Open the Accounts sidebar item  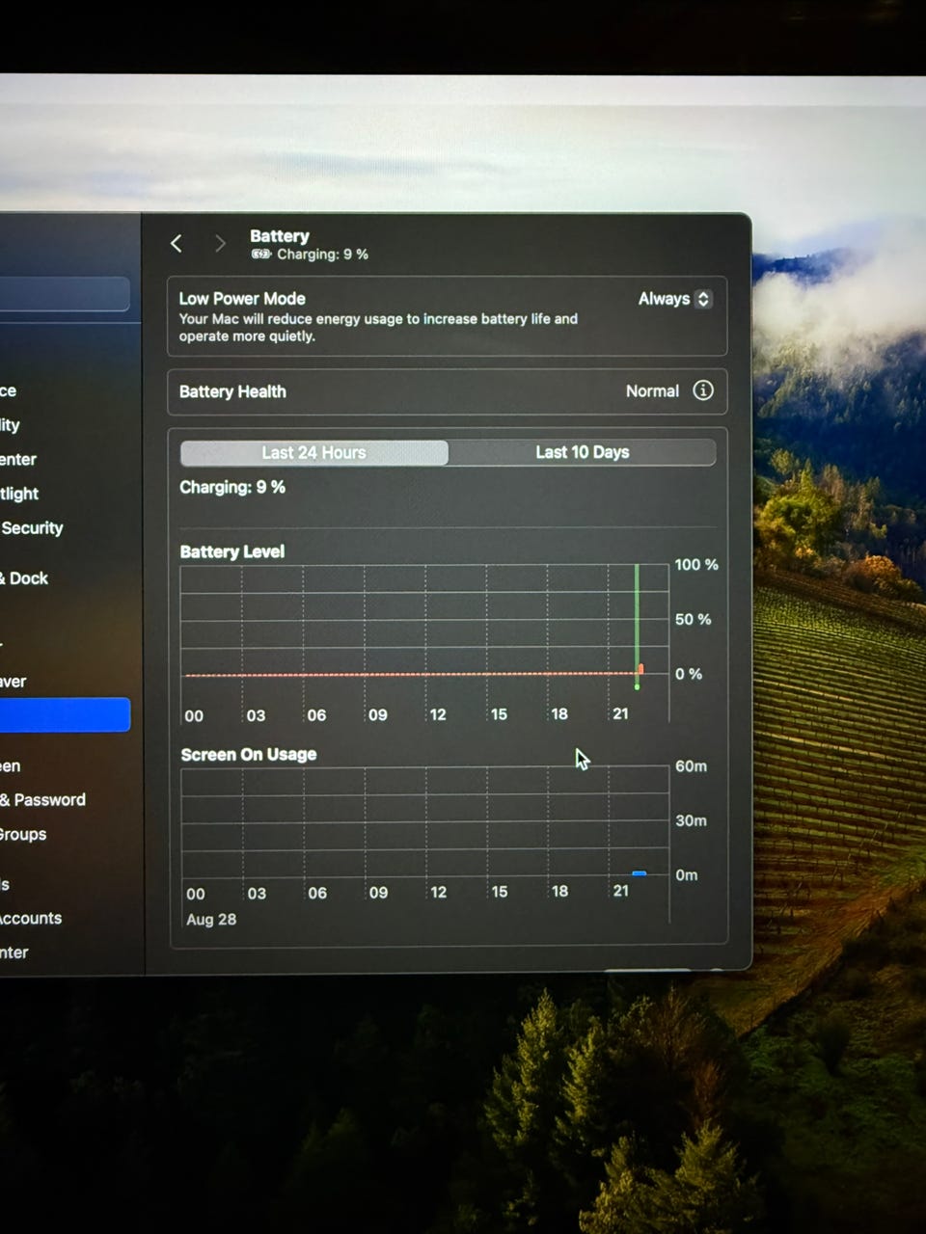pyautogui.click(x=31, y=919)
